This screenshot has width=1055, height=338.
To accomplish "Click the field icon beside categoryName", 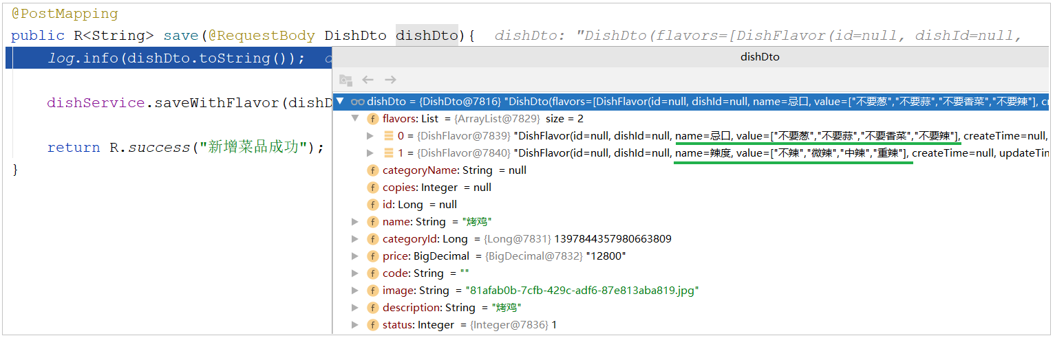I will (373, 170).
